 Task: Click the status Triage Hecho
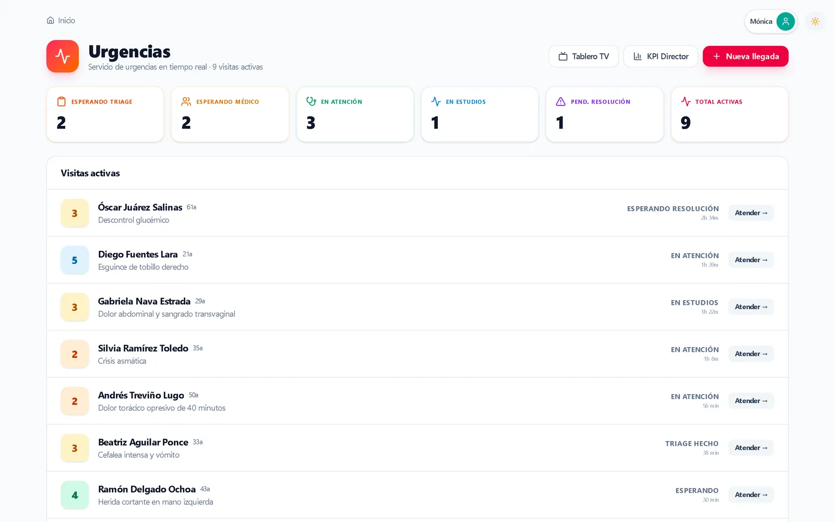tap(691, 444)
